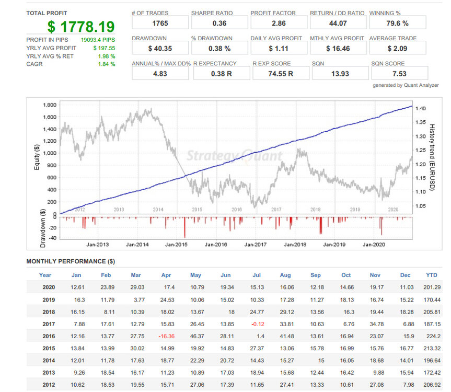Click the Daily Avg Profit value $ 1.11

(279, 49)
